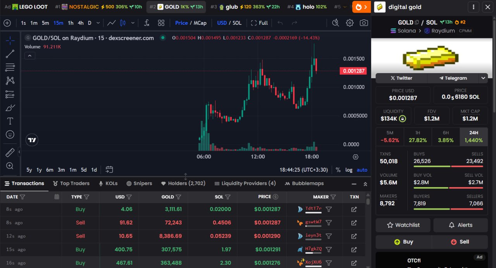
Task: Switch chart to MCap mode
Action: click(x=200, y=23)
